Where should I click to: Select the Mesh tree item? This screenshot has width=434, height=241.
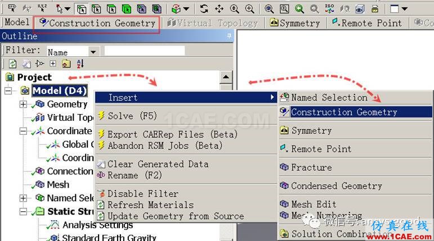[52, 185]
